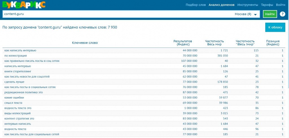Screen dimensions: 289x138
Task: Click the question mark help icon
Action: tap(282, 14)
